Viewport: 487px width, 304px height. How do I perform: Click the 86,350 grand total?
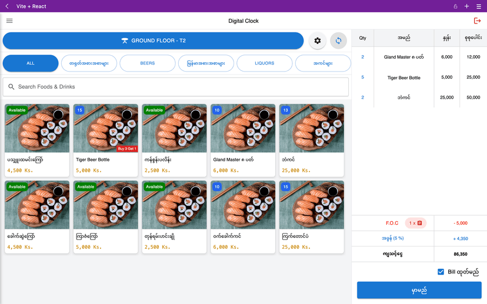coord(461,254)
